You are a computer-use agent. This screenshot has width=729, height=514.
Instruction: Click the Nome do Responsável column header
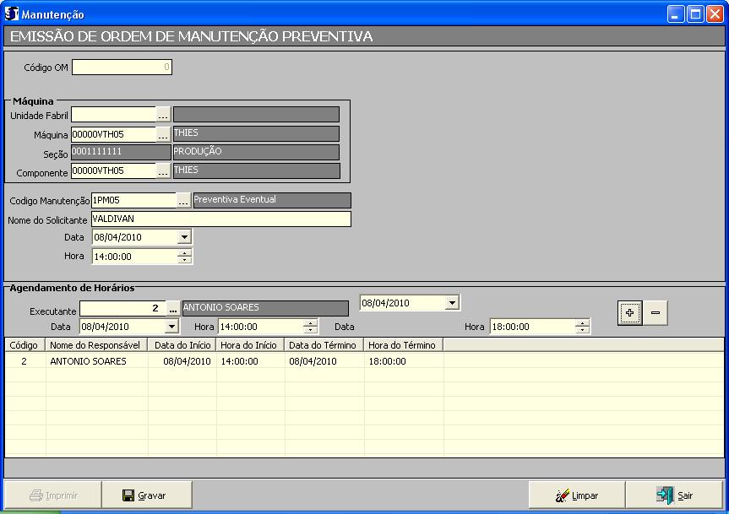coord(95,345)
